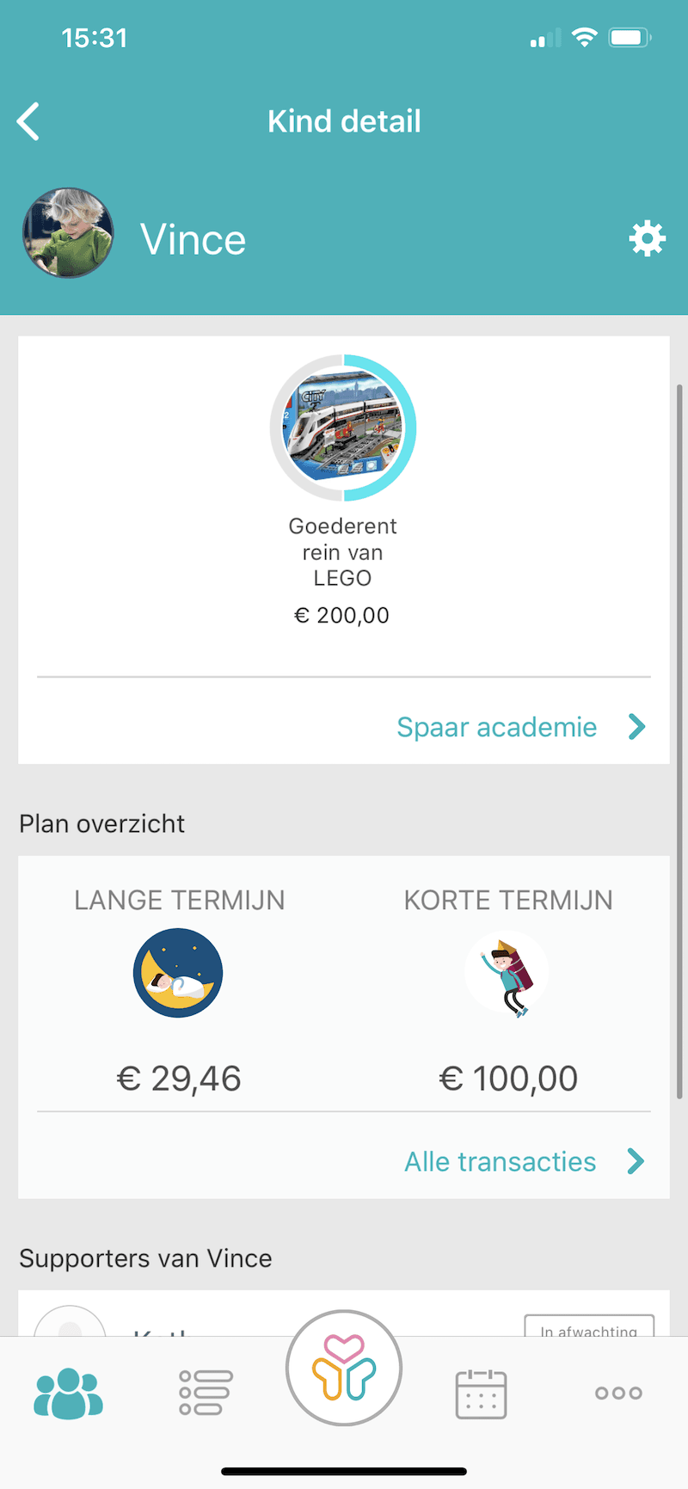Switch to the family members tab

(x=69, y=1392)
